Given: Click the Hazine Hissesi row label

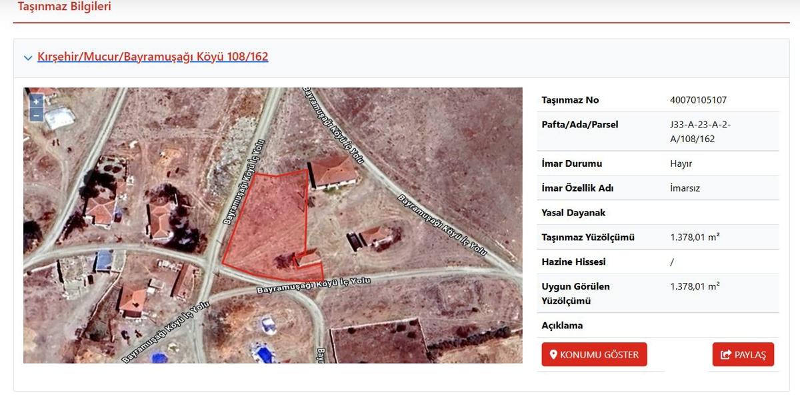Looking at the screenshot, I should 573,262.
